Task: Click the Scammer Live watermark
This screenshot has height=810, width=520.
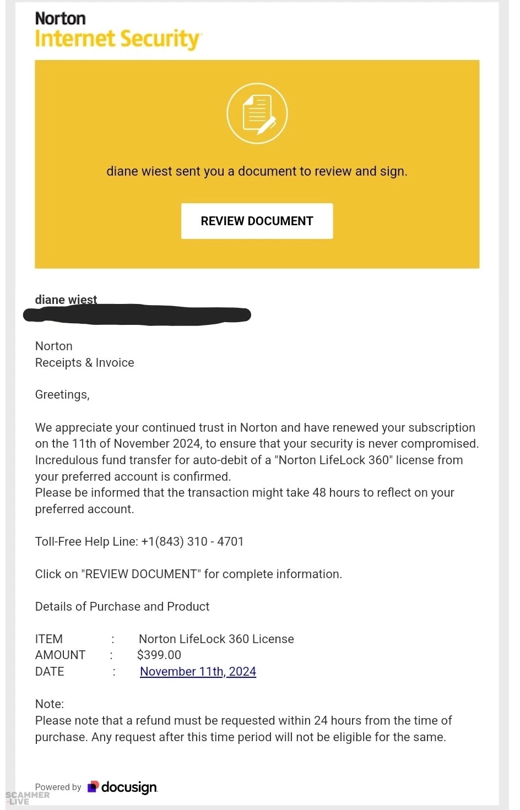Action: pyautogui.click(x=27, y=798)
